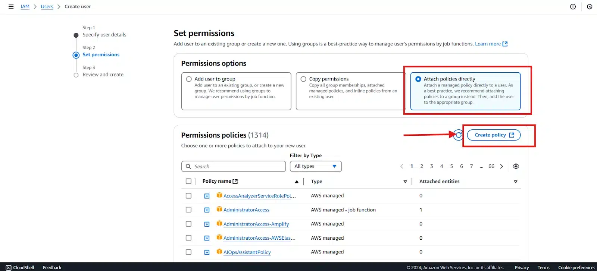The height and width of the screenshot is (271, 597).
Task: Expand the AIOpsAssistantPolicy row details
Action: [207, 252]
